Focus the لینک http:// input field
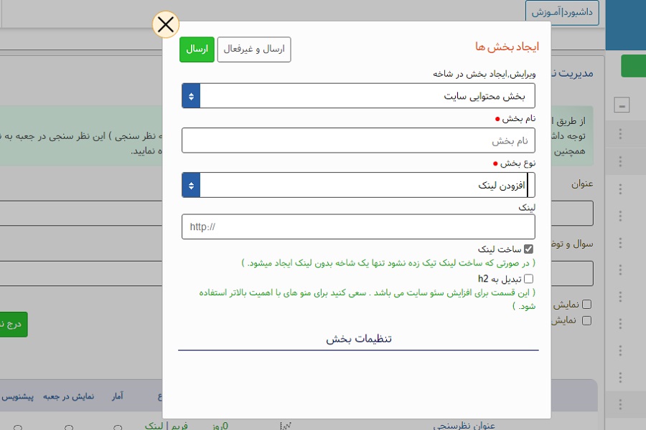 [x=358, y=227]
